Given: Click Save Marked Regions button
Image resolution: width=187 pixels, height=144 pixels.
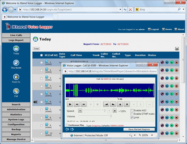Looking at the screenshot, I should coord(139,129).
